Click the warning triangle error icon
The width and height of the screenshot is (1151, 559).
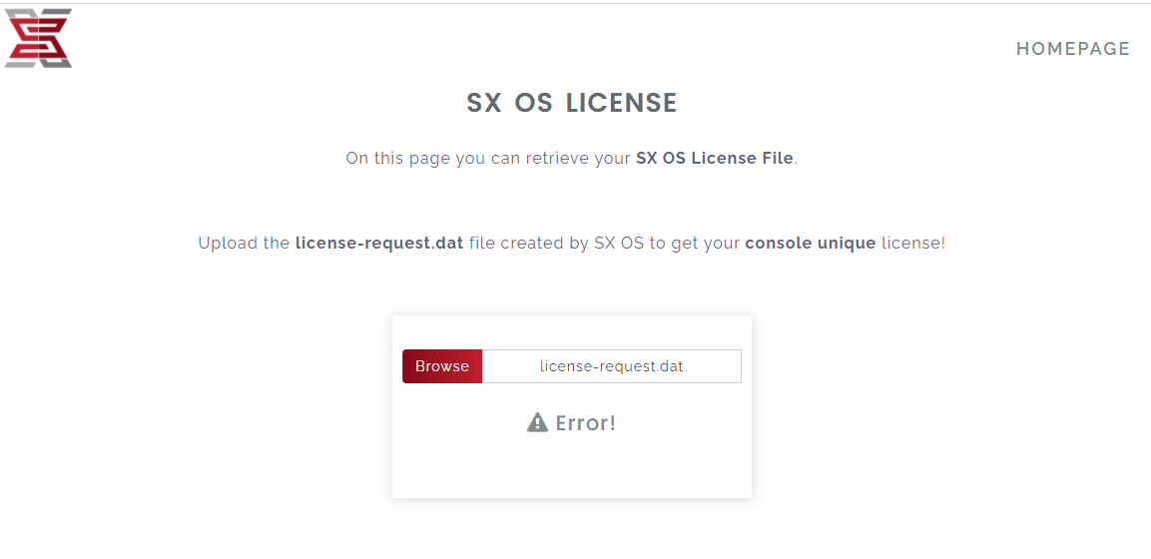(x=537, y=422)
